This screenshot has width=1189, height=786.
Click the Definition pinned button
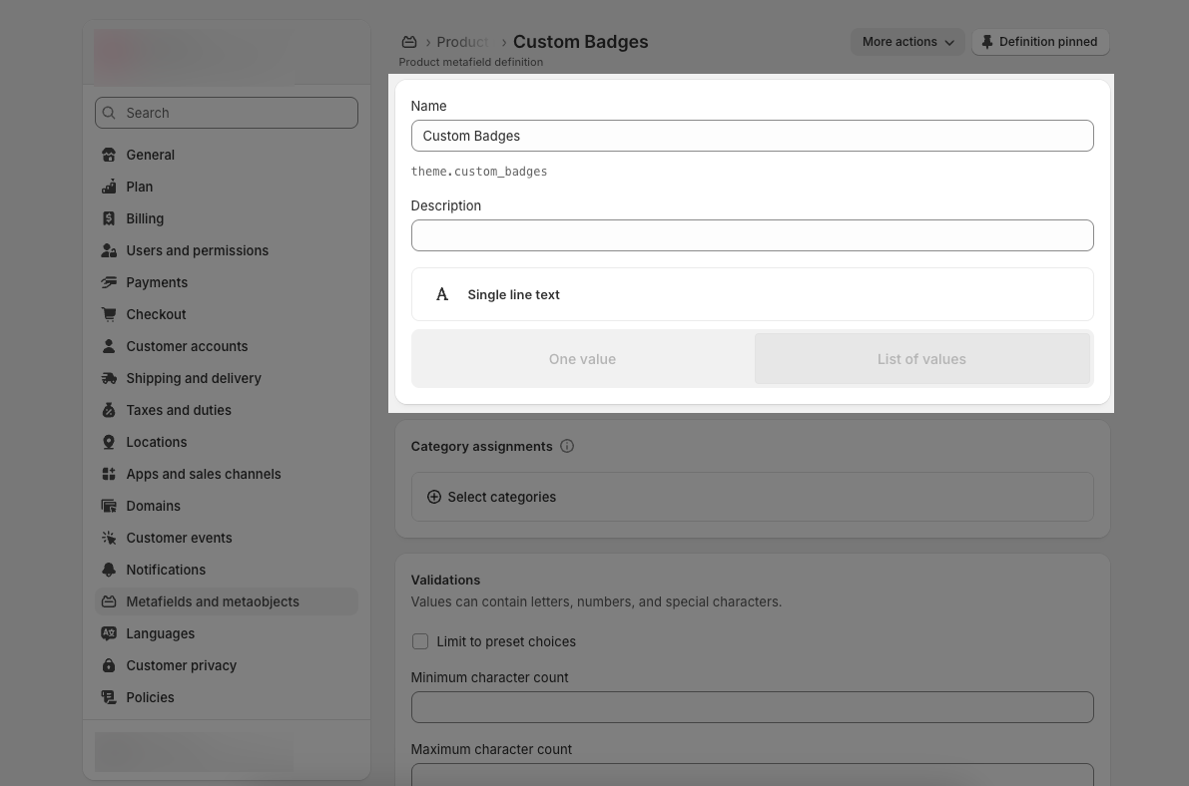pos(1039,42)
